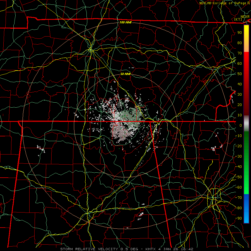The width and height of the screenshot is (251, 251).
Task: Select the -20 value on velocity scale
Action: click(x=238, y=146)
